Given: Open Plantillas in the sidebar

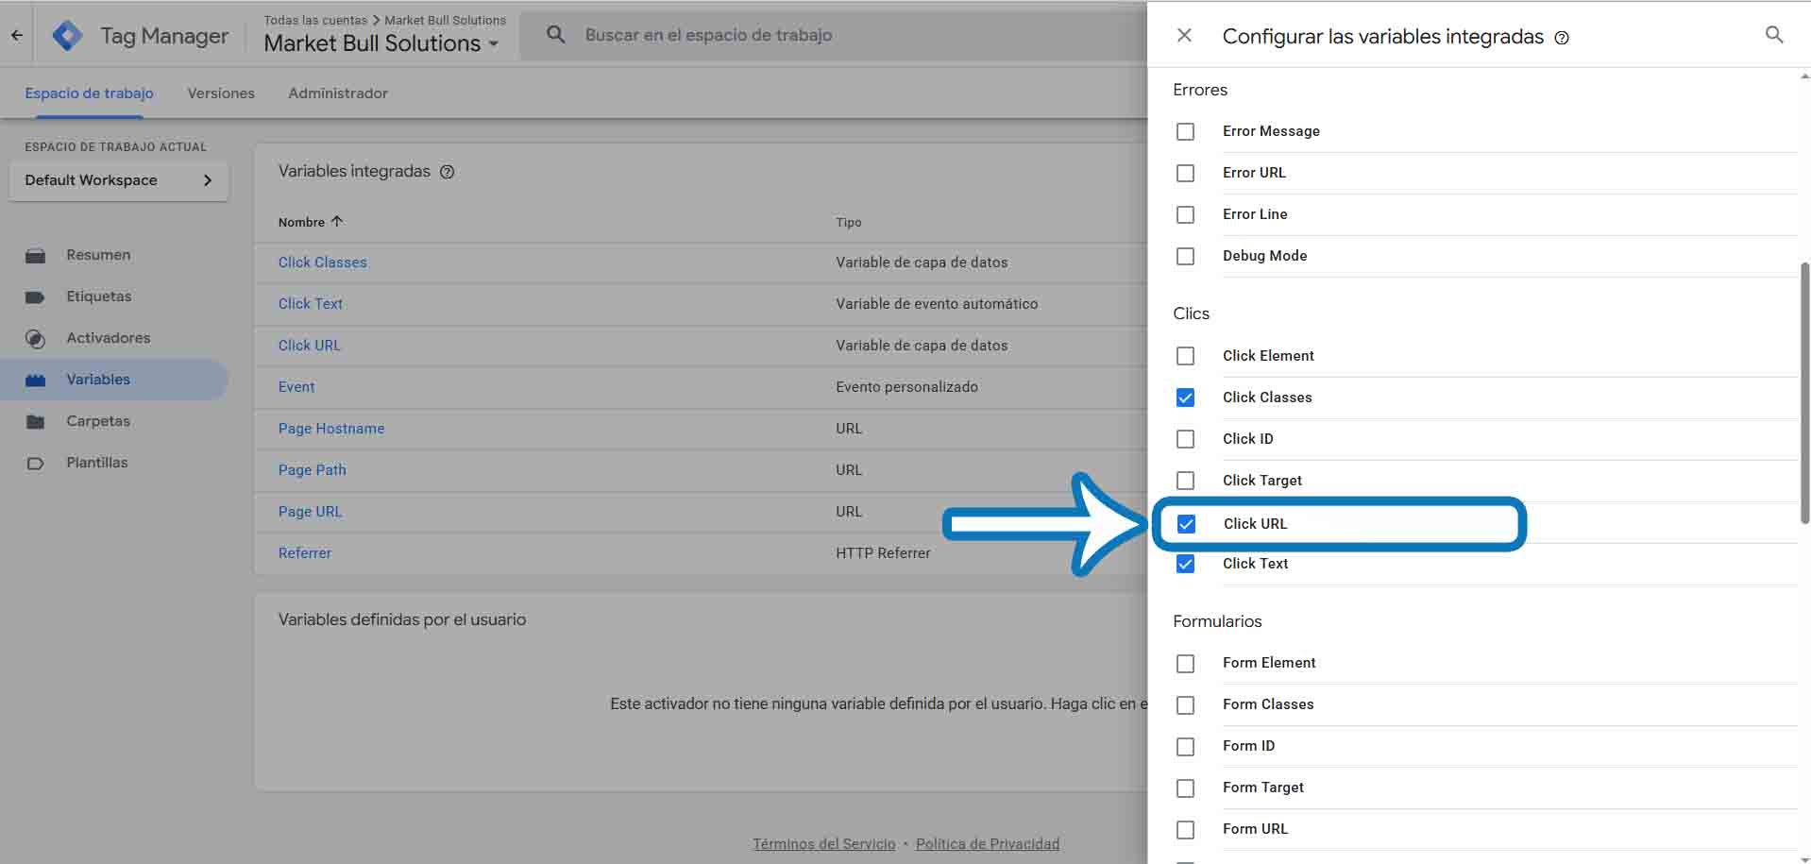Looking at the screenshot, I should tap(96, 463).
